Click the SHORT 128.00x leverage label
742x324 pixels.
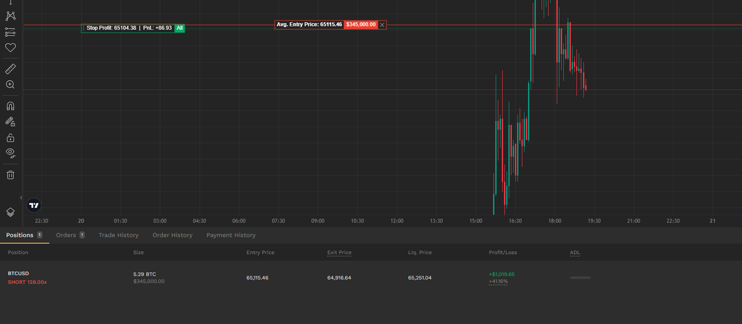click(27, 282)
